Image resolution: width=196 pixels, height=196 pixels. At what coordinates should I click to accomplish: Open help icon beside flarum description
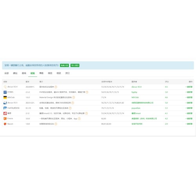[56, 124]
